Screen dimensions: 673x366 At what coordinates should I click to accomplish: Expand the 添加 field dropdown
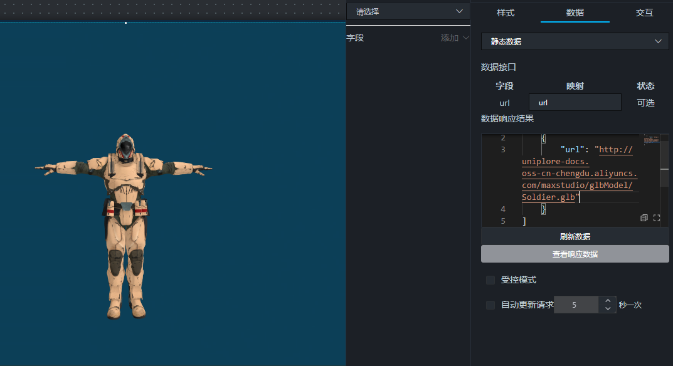pos(455,38)
